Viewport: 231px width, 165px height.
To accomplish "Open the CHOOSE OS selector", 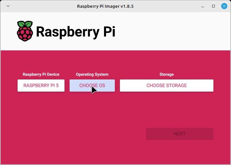I will pos(92,86).
